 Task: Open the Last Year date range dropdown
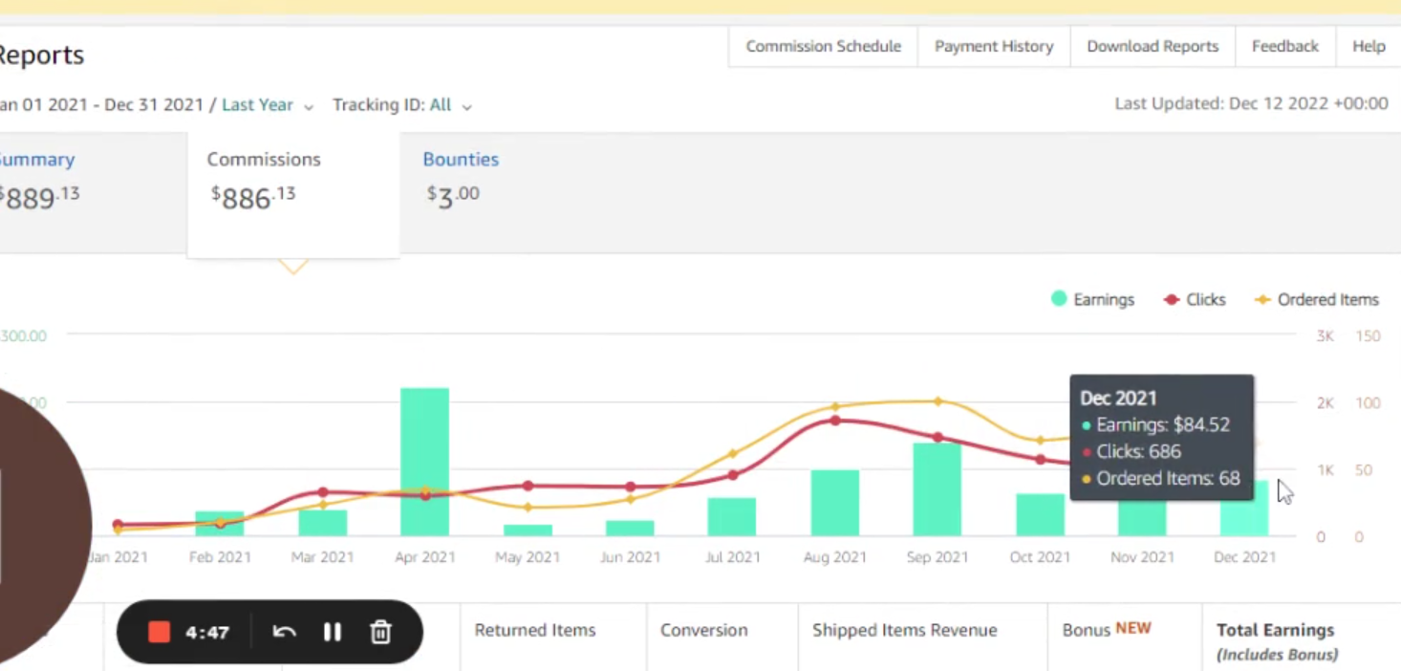point(268,105)
